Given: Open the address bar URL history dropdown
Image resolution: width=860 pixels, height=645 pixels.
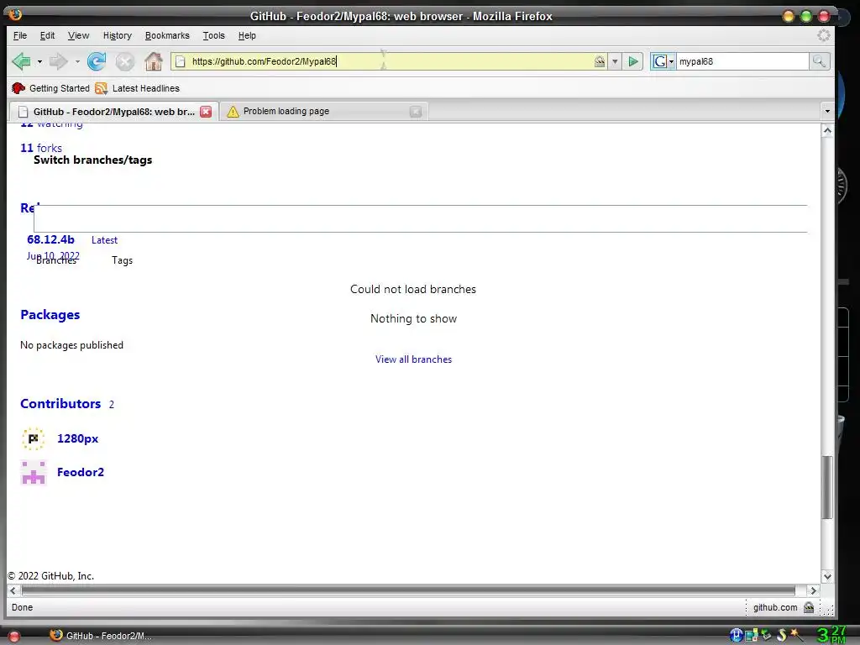Looking at the screenshot, I should point(615,61).
